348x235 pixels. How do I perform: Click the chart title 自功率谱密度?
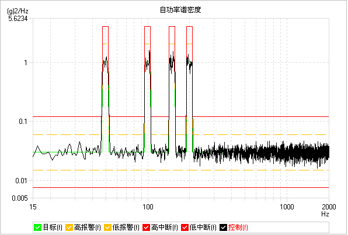click(x=180, y=10)
